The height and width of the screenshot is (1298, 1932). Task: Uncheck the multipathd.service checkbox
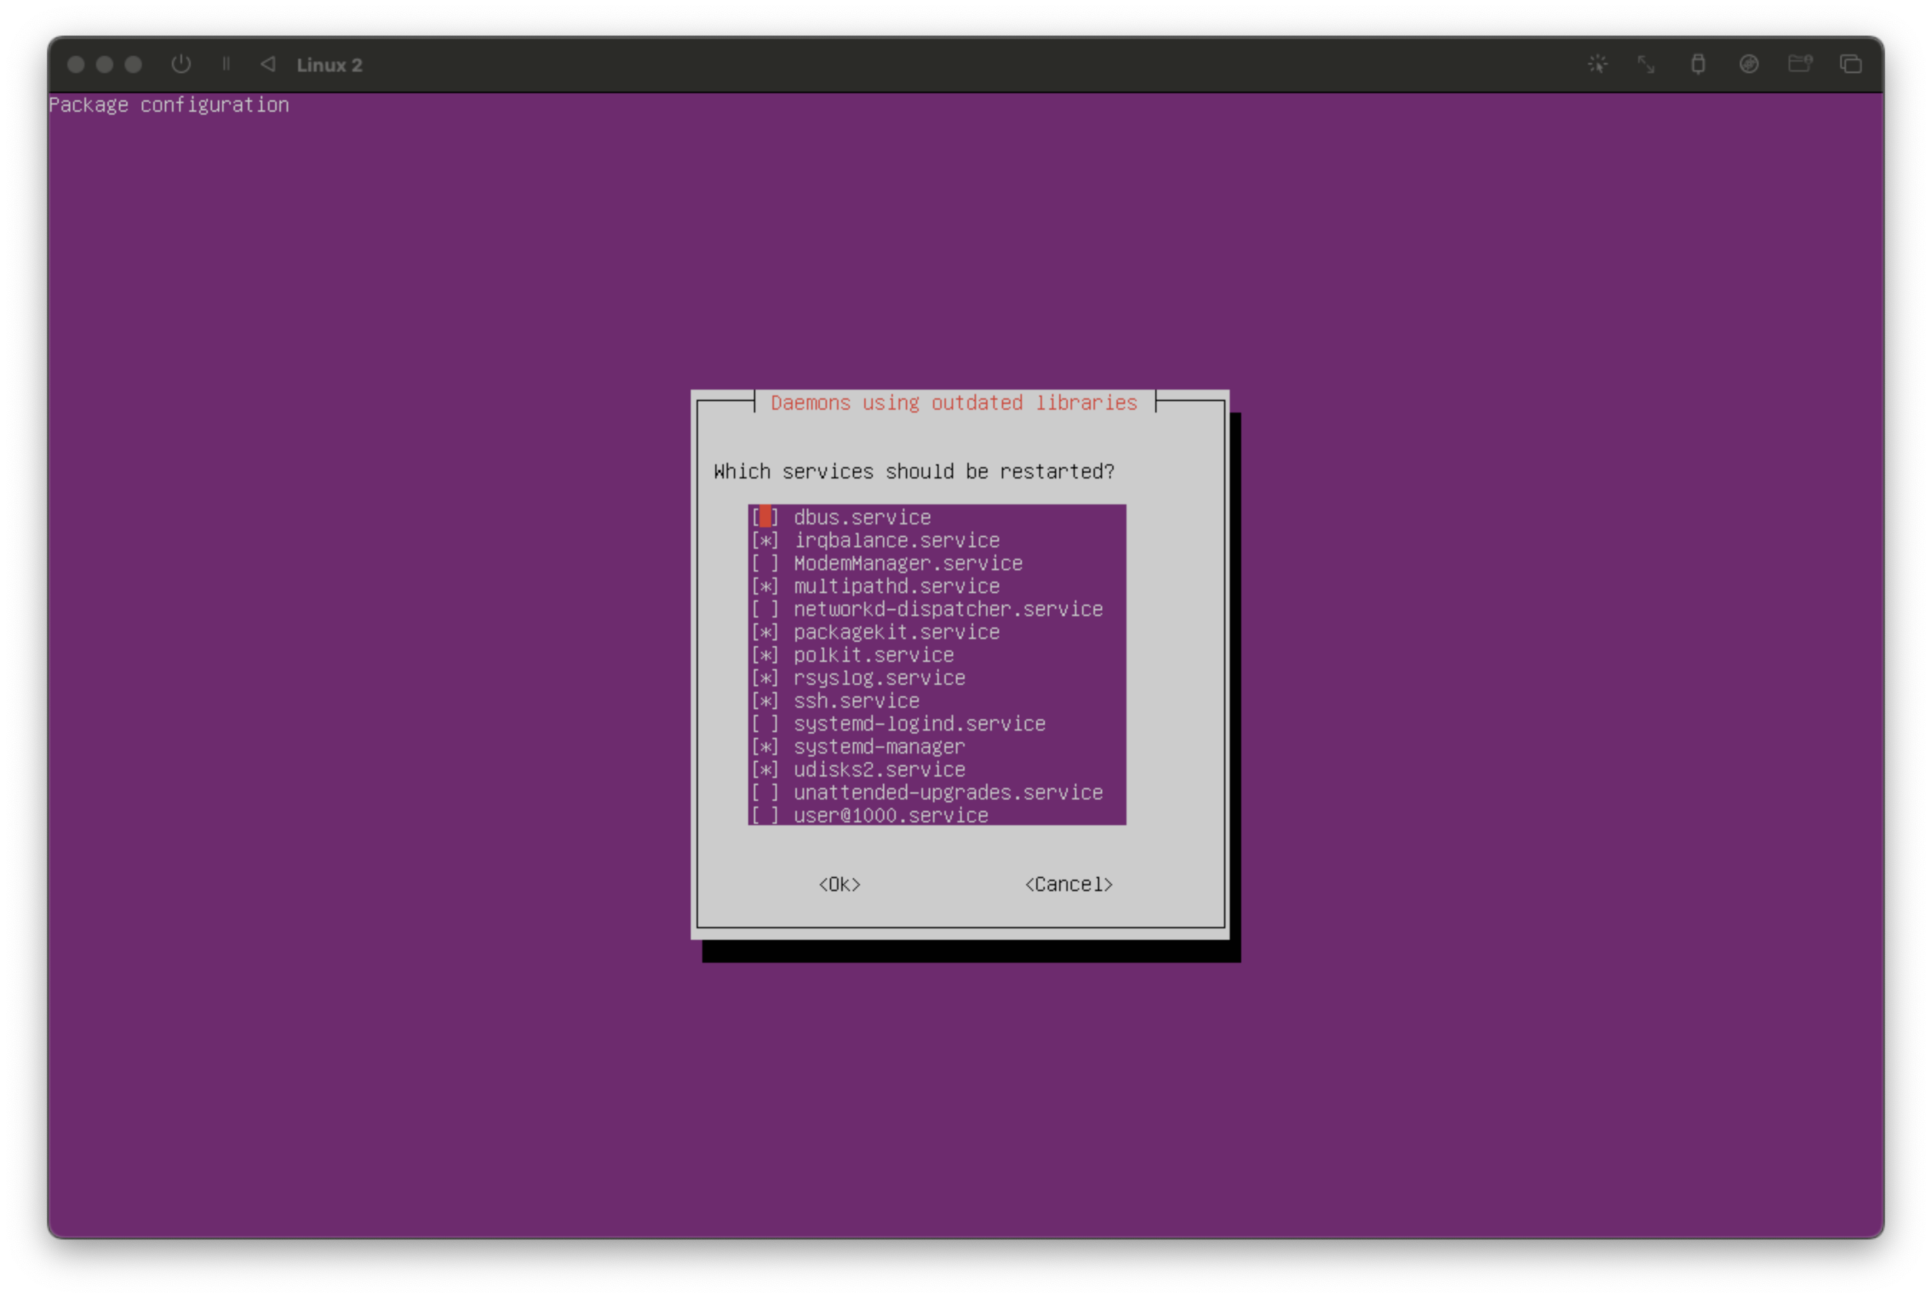point(765,586)
